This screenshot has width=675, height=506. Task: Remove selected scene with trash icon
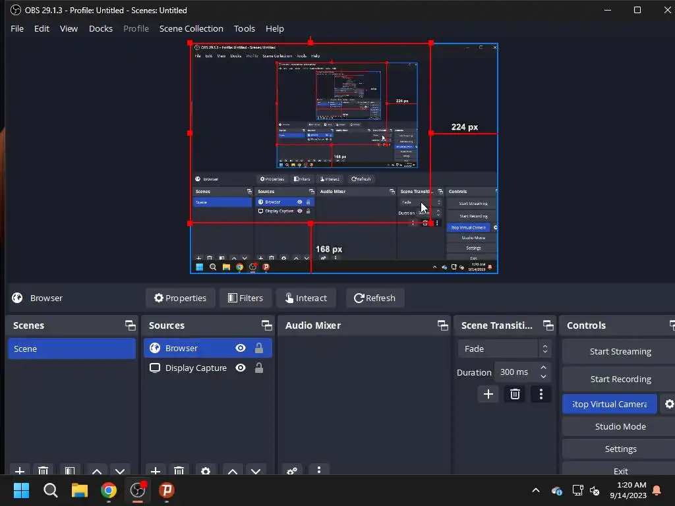pos(43,470)
